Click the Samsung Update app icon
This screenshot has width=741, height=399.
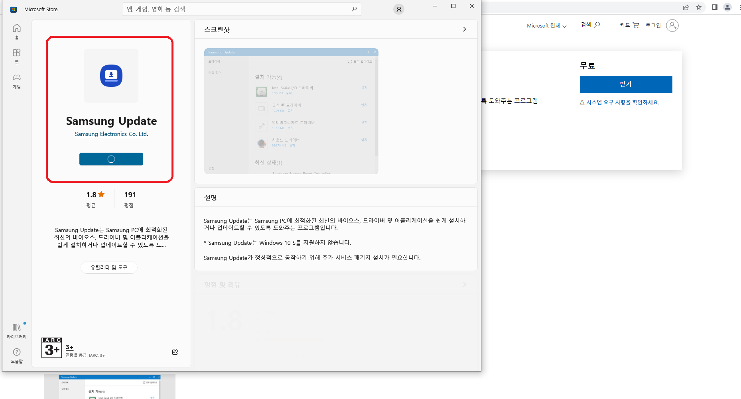tap(111, 76)
